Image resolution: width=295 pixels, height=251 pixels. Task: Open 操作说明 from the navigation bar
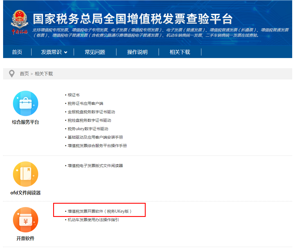point(137,52)
